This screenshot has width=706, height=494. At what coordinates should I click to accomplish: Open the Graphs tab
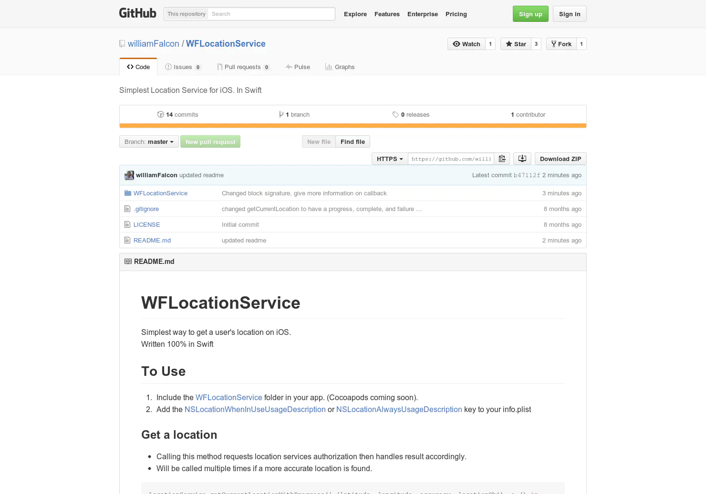click(340, 67)
